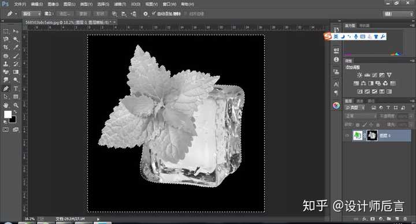Click path arrangement icon in options bar
The image size is (416, 224).
(133, 14)
